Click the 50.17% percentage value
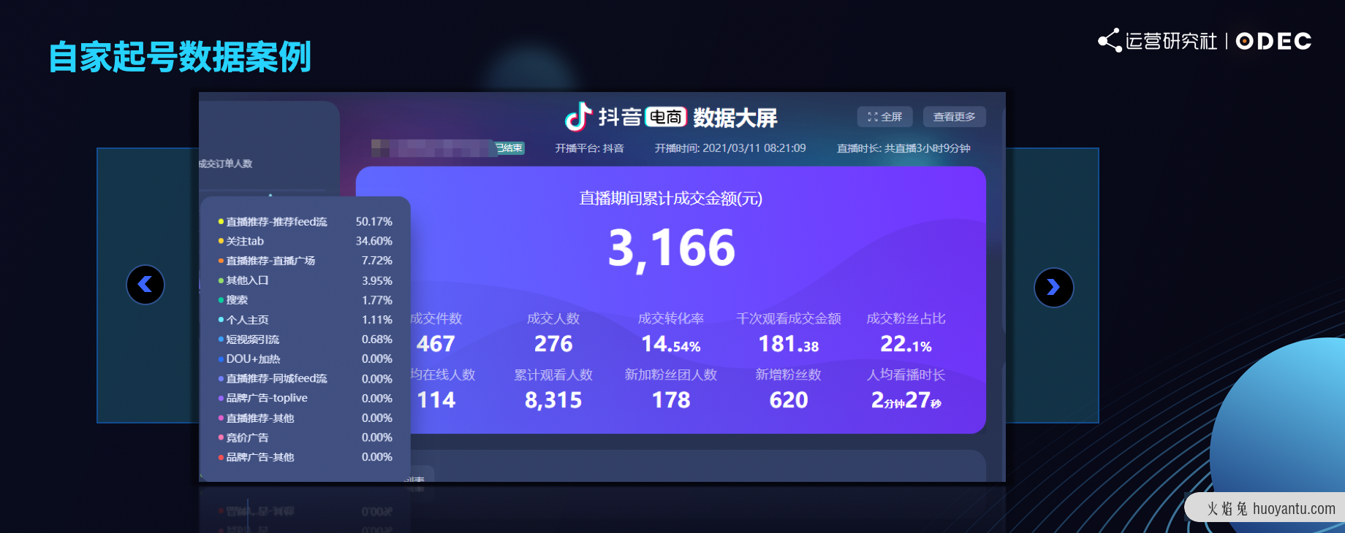Viewport: 1345px width, 533px height. [374, 221]
